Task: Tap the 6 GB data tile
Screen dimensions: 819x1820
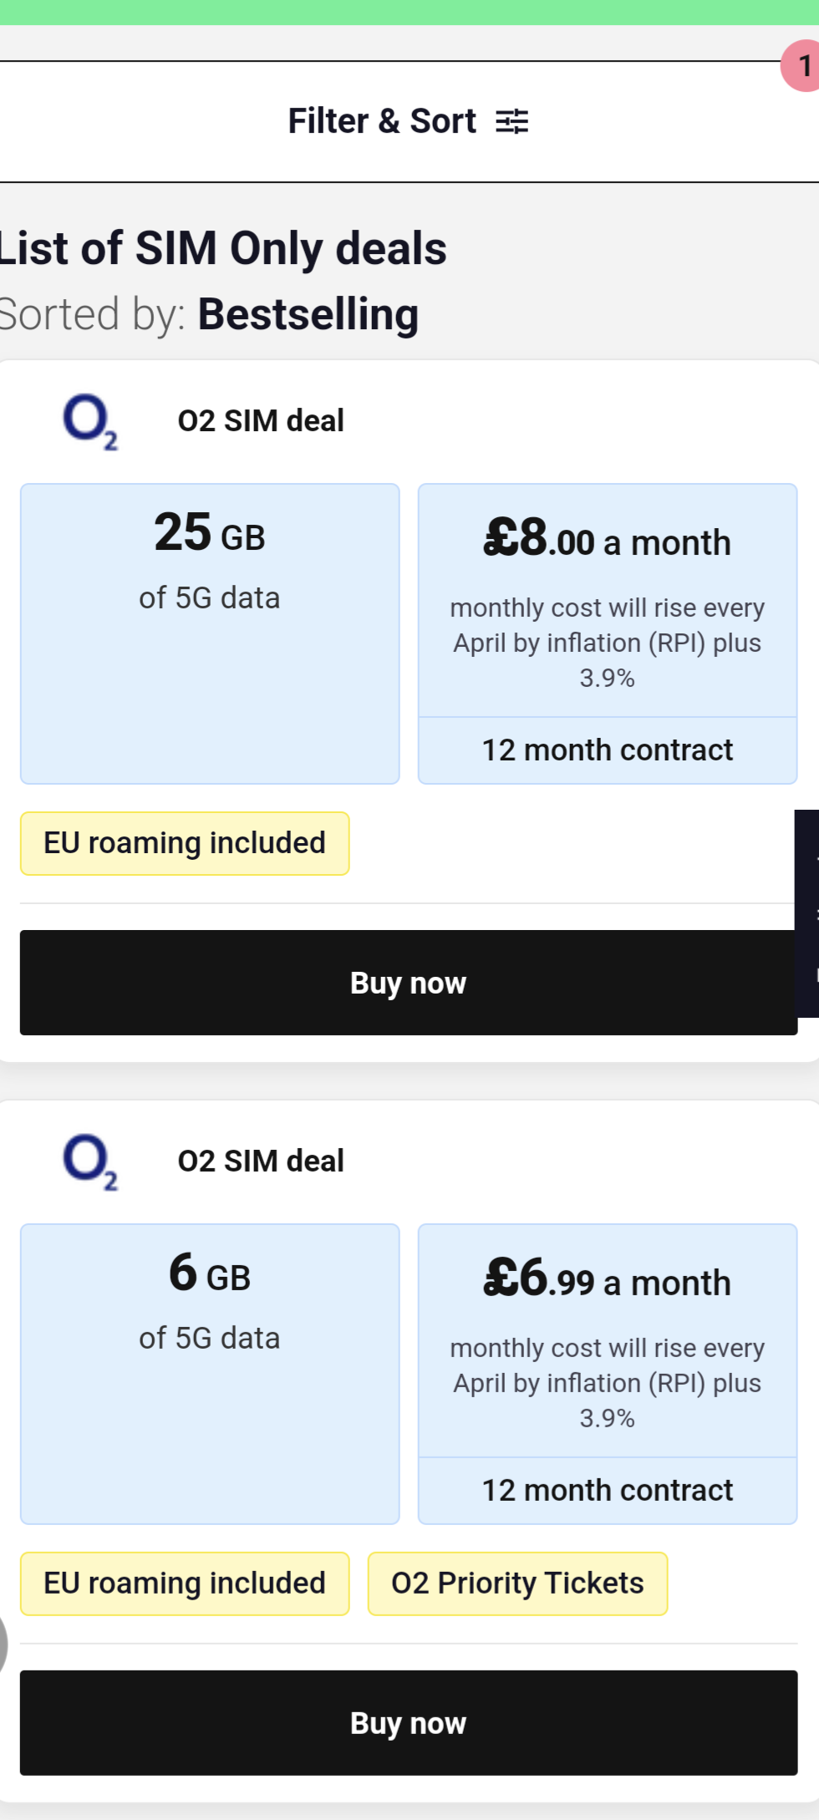Action: click(210, 1373)
